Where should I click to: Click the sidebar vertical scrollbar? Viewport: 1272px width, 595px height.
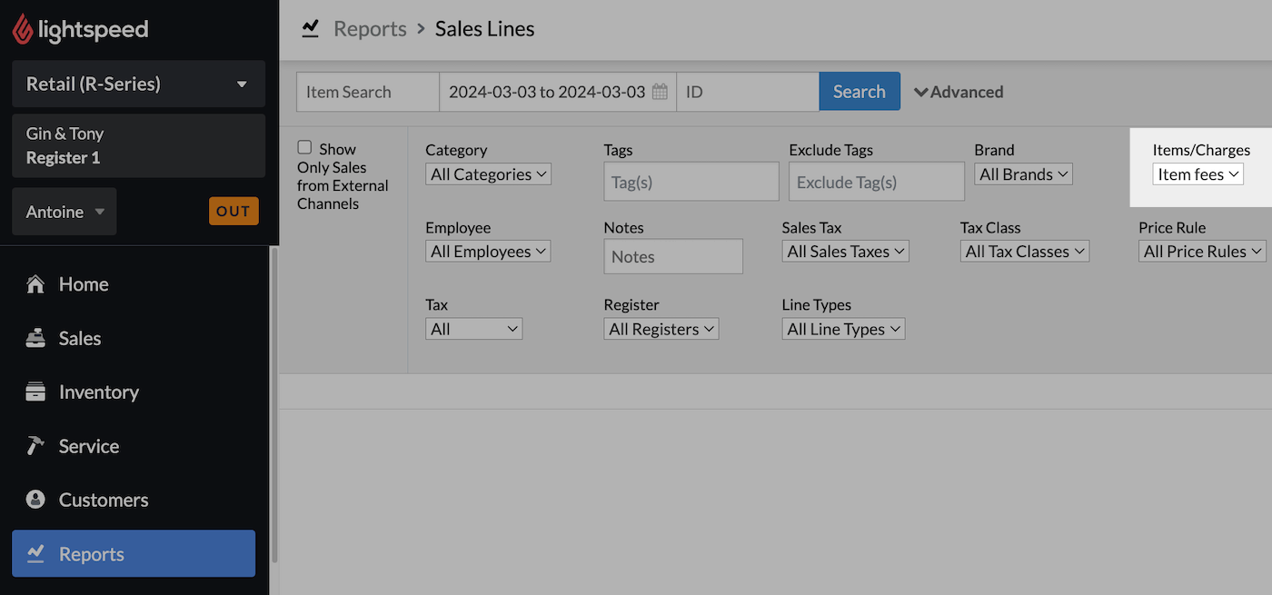point(273,409)
